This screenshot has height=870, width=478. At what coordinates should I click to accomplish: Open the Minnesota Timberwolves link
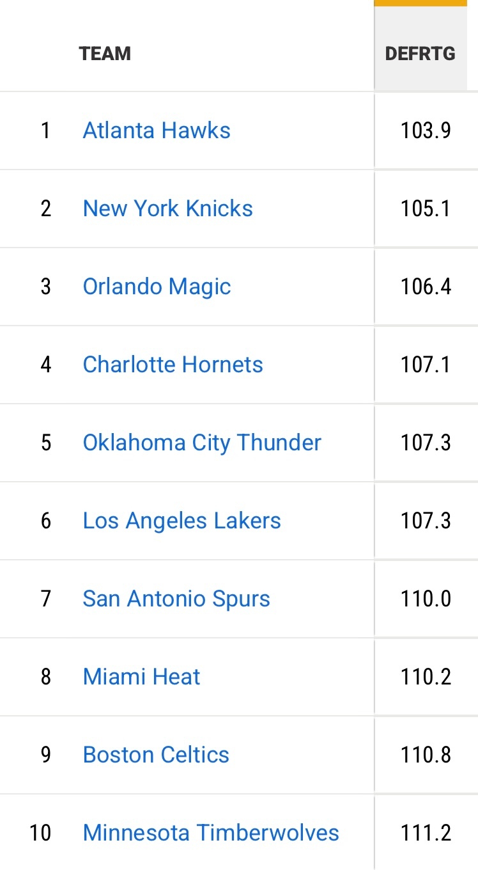211,833
